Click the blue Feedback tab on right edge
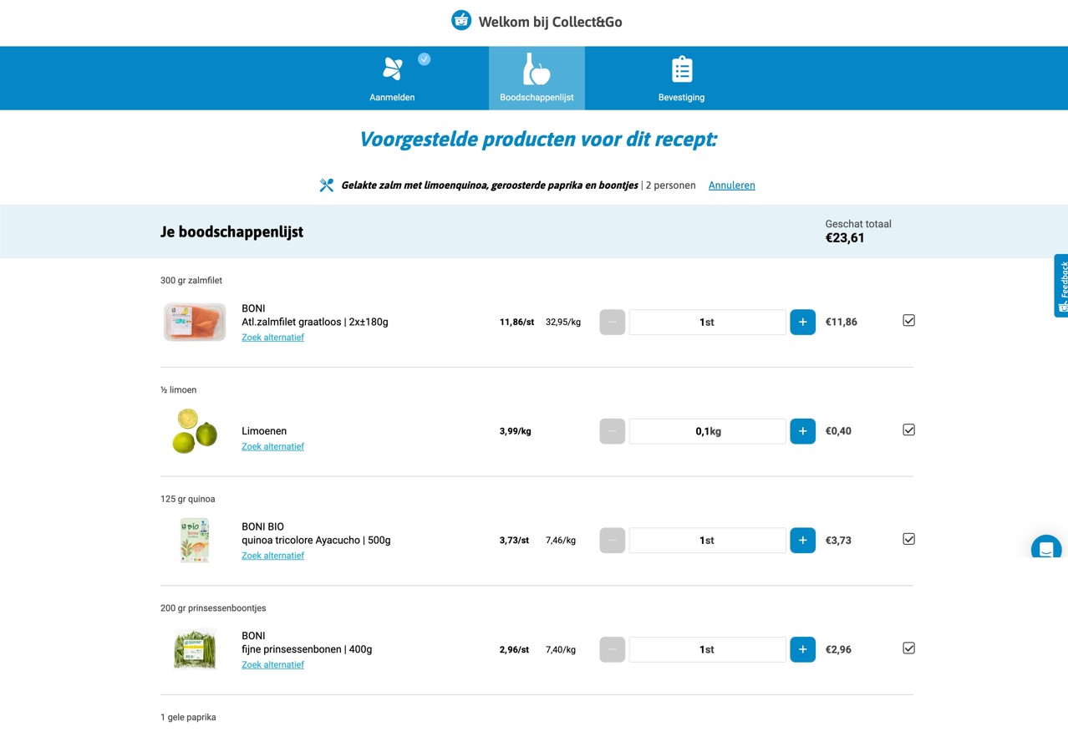Viewport: 1068px width, 732px height. click(1061, 285)
